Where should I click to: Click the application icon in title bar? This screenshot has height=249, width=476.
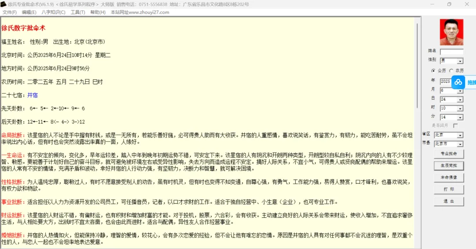pyautogui.click(x=4, y=4)
